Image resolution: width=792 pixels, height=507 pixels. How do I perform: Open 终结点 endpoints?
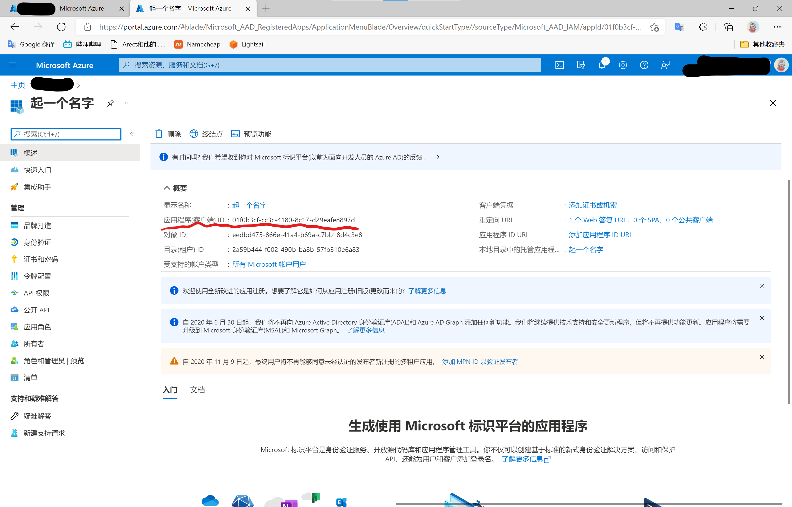click(206, 134)
